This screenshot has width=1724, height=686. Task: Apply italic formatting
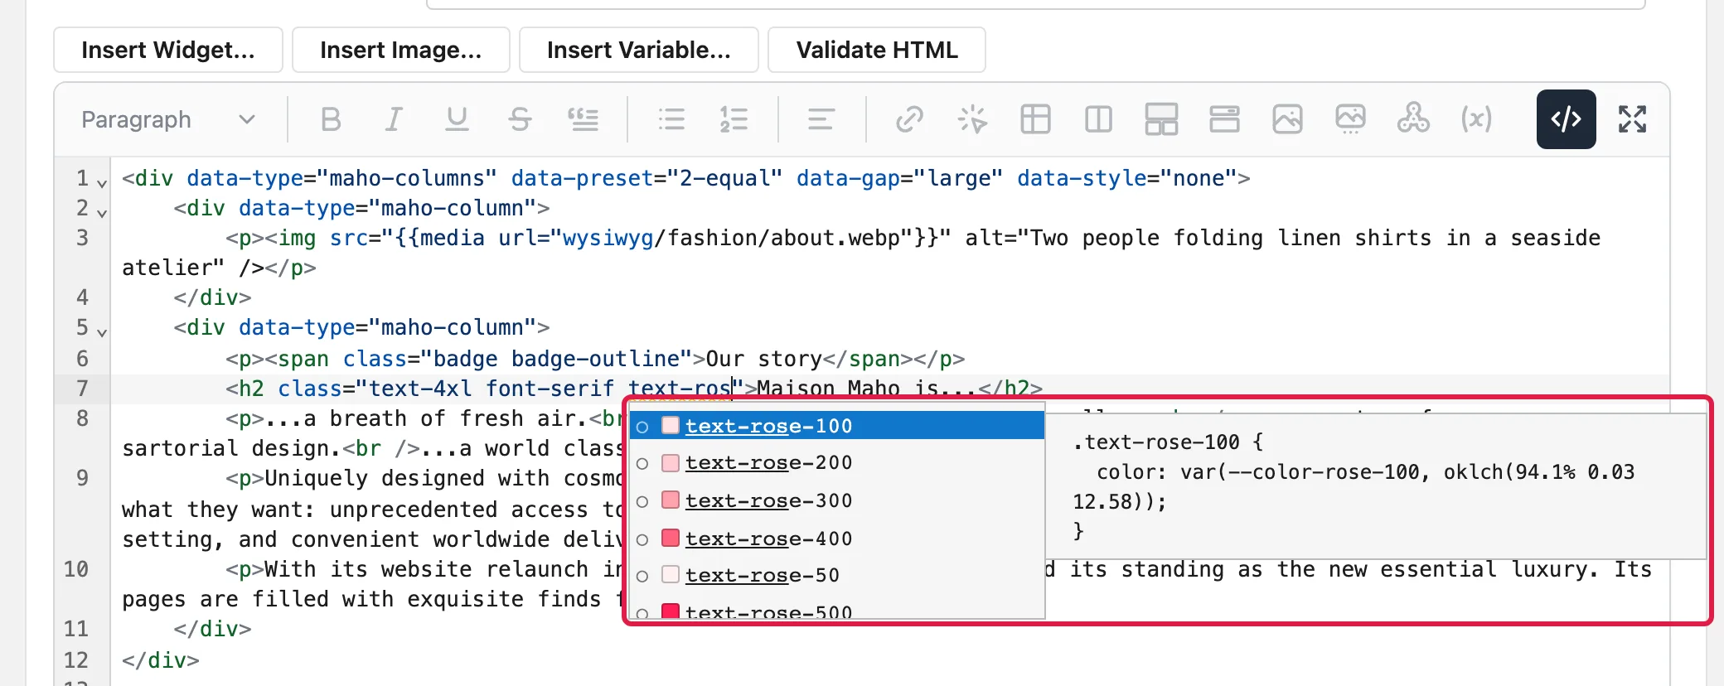394,119
